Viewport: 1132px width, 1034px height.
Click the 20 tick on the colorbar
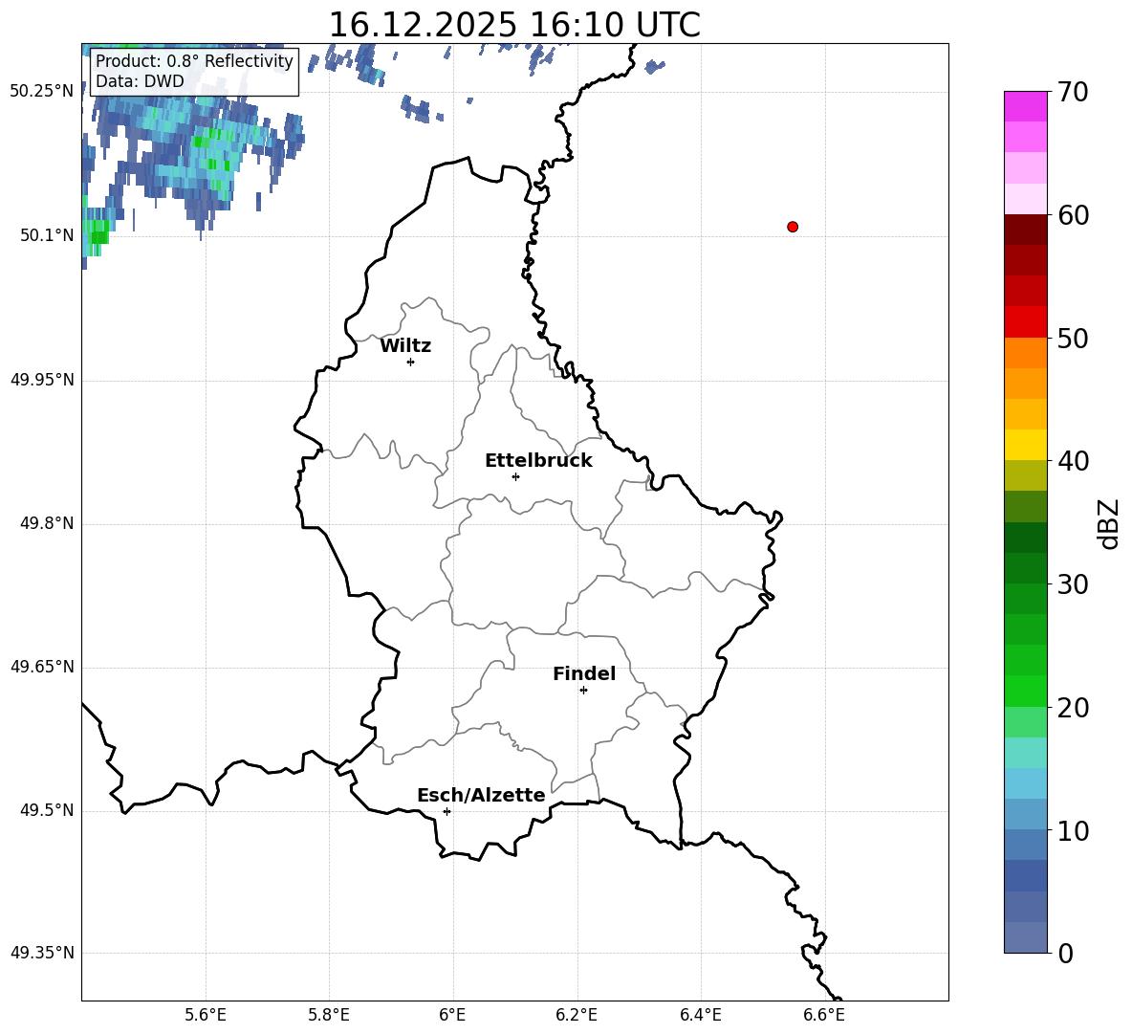pyautogui.click(x=1072, y=708)
